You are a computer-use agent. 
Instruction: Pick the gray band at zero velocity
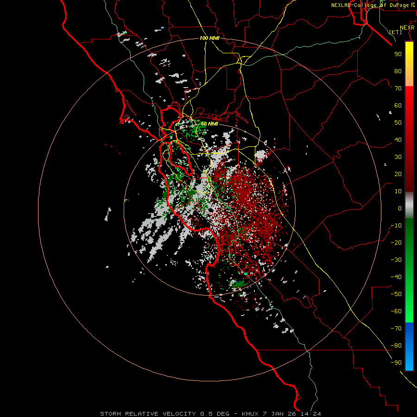pyautogui.click(x=409, y=205)
